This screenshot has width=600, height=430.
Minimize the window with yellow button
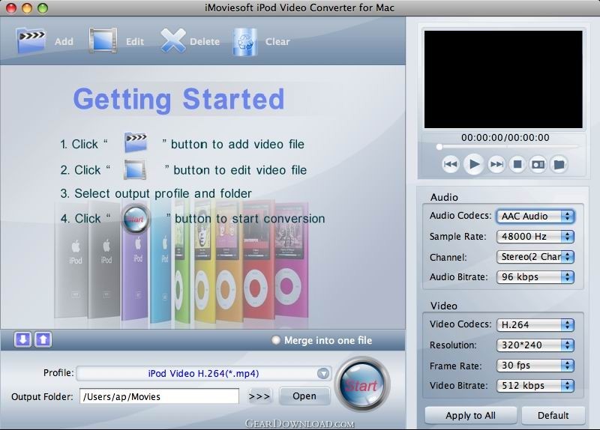27,8
